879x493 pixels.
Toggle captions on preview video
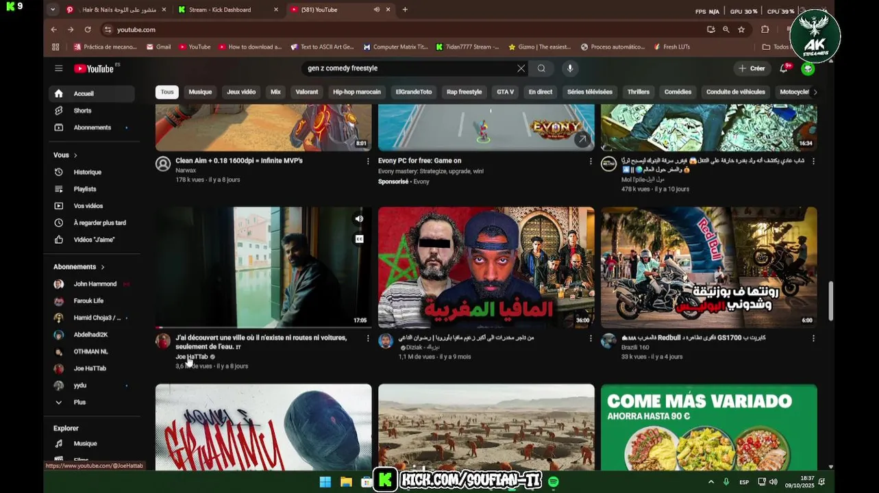[359, 239]
